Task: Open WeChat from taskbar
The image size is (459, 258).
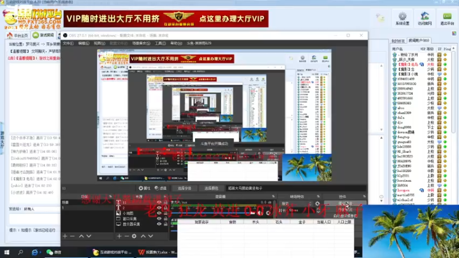Action: tap(53, 252)
